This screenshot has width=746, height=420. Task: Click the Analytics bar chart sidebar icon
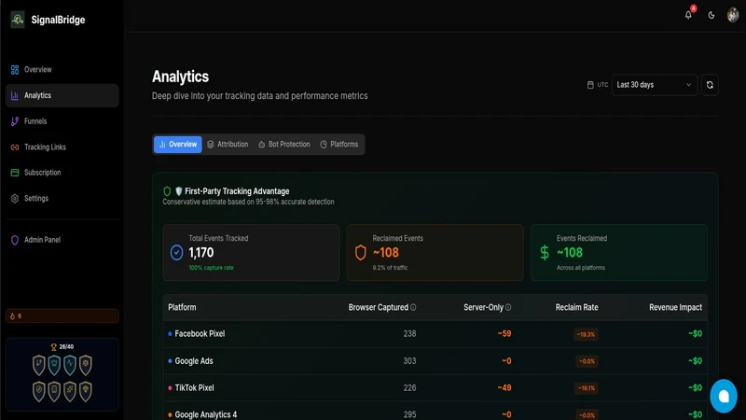15,95
